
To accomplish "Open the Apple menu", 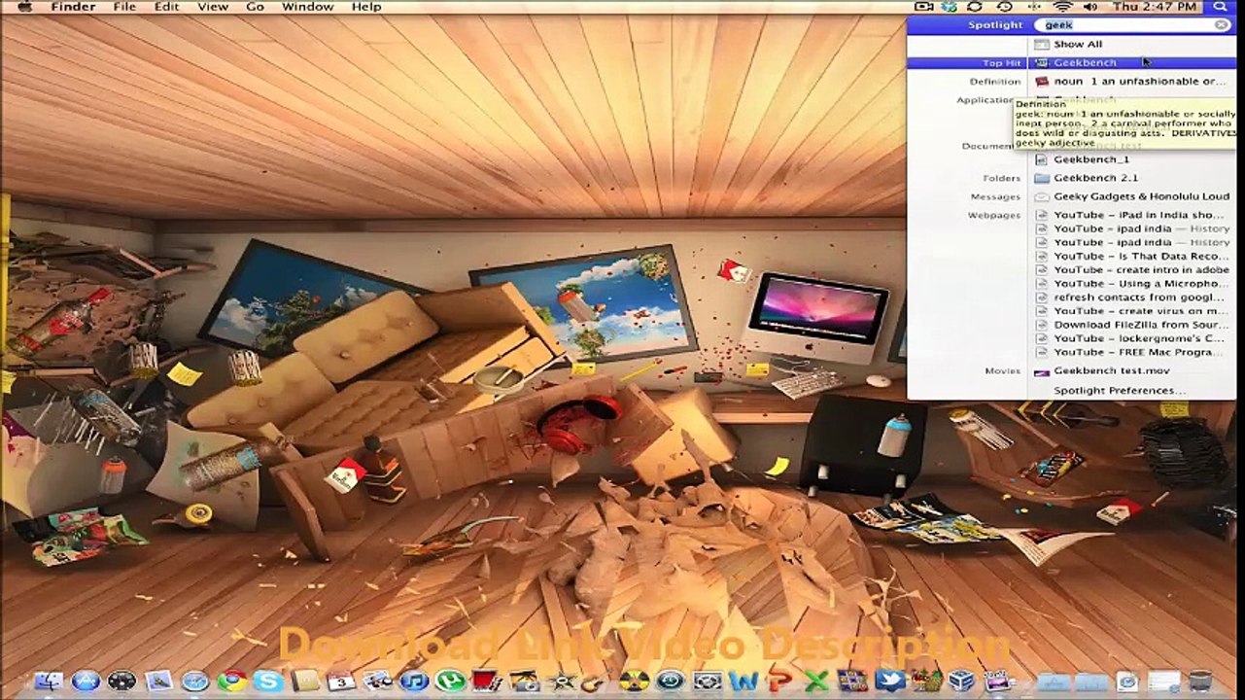I will 26,7.
